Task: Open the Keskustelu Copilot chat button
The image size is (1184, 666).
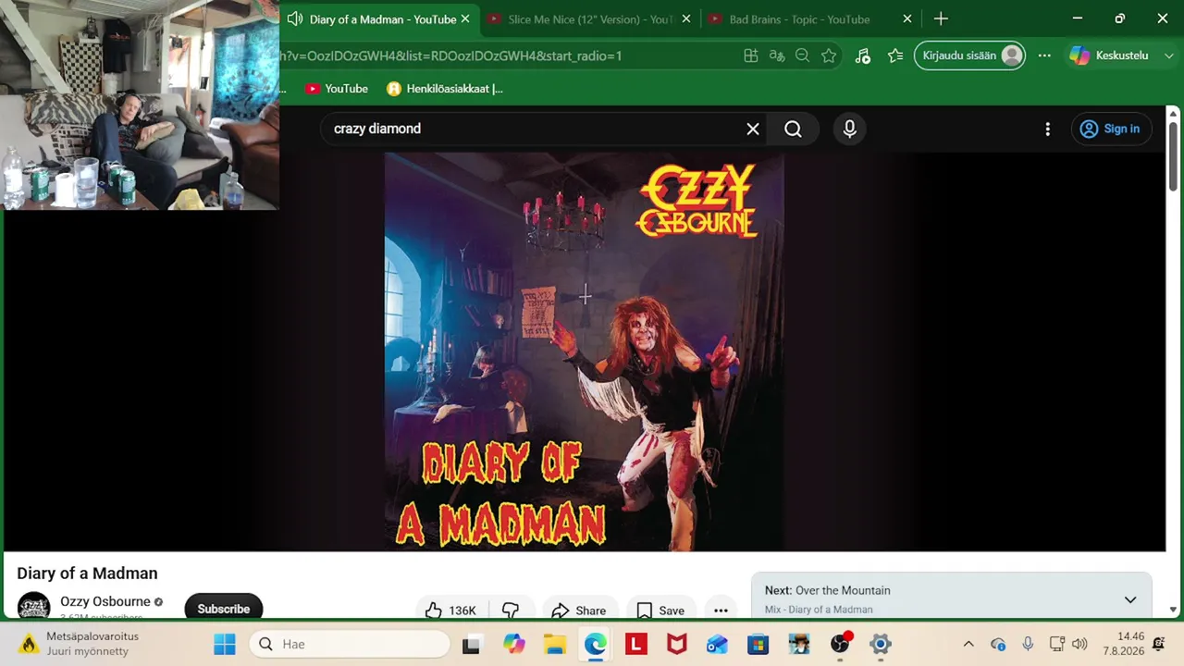Action: (x=1109, y=55)
